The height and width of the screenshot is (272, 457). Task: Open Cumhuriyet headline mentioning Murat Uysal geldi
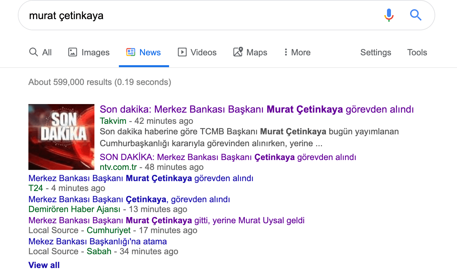click(x=166, y=220)
